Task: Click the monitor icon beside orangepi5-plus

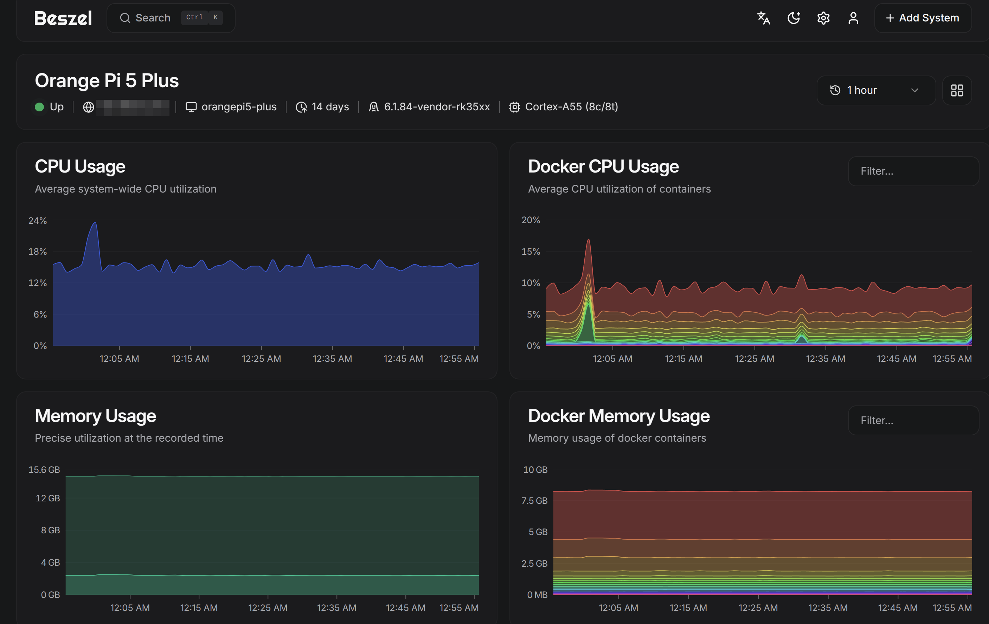Action: point(191,107)
